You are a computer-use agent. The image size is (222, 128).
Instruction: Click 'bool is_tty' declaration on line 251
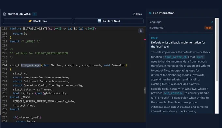[40, 93]
